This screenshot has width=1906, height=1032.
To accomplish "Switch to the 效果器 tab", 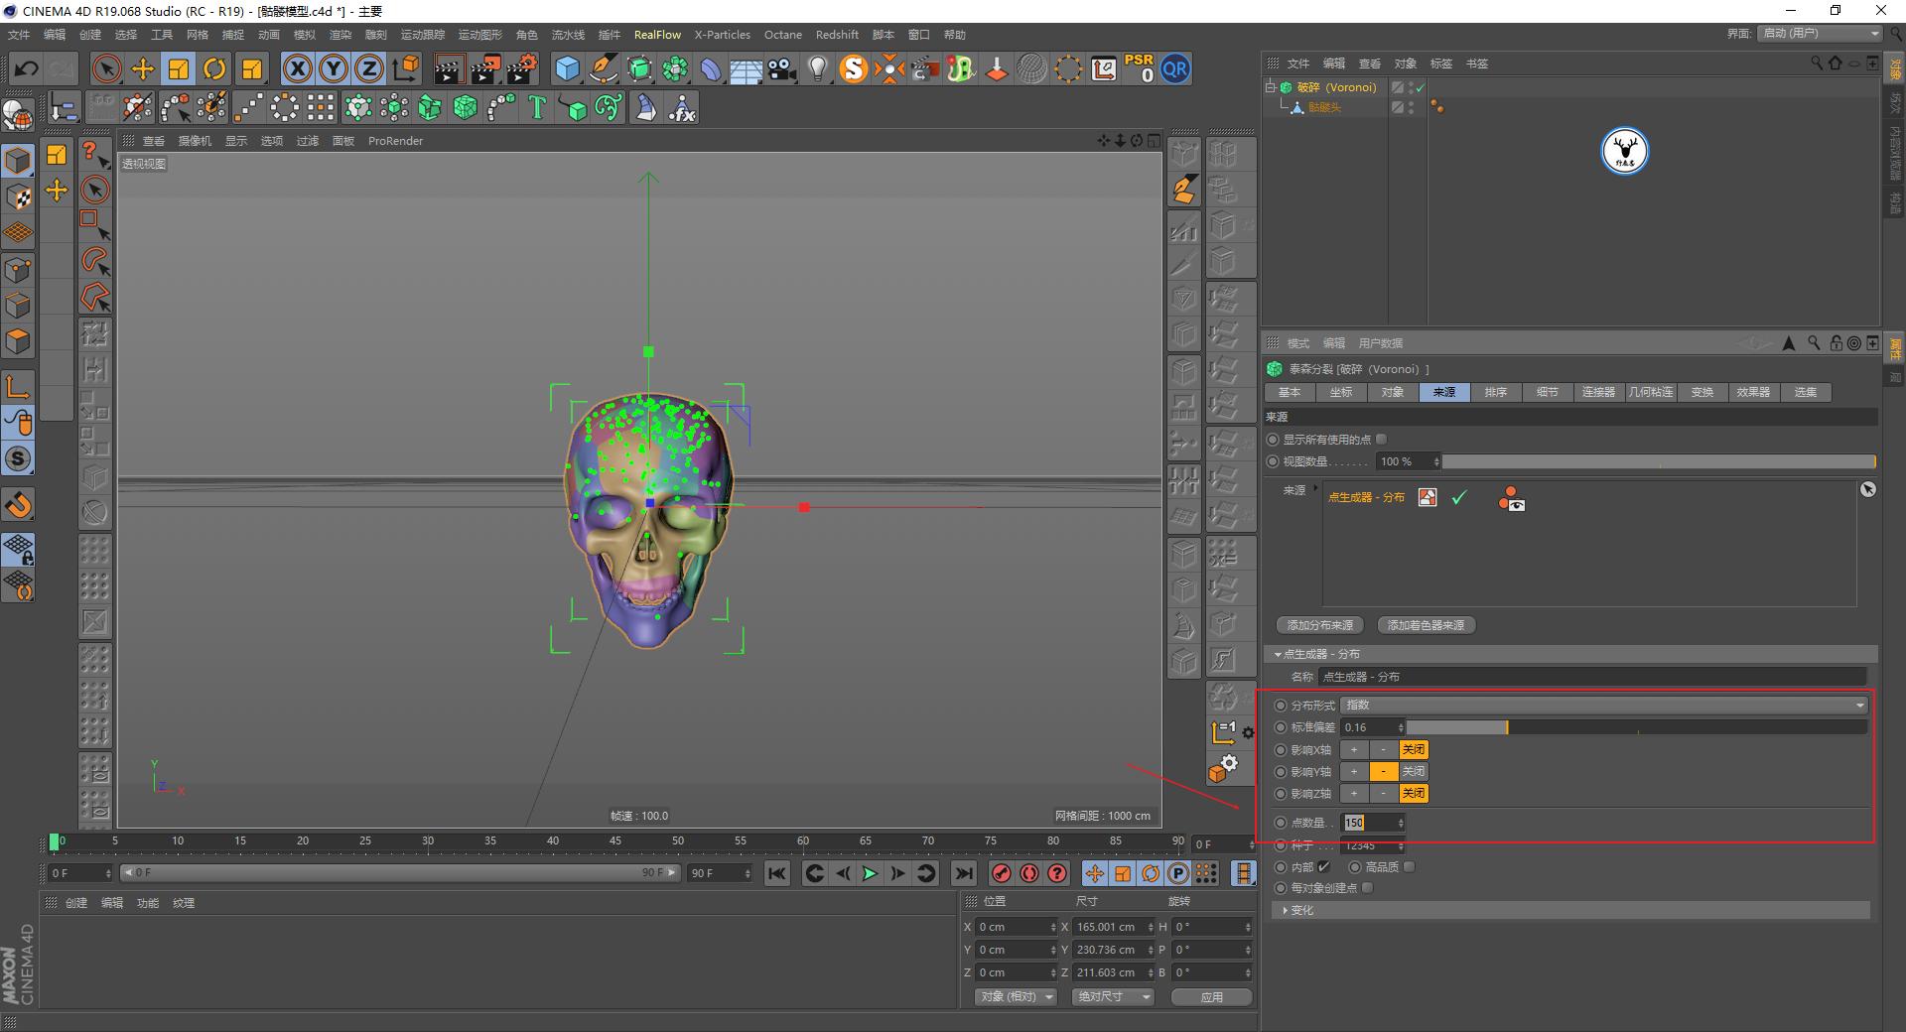I will click(x=1753, y=392).
